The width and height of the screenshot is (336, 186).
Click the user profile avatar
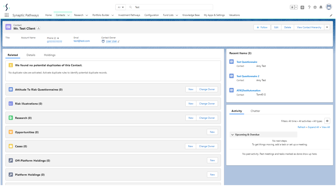tap(329, 7)
